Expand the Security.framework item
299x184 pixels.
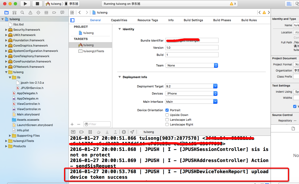(6, 30)
